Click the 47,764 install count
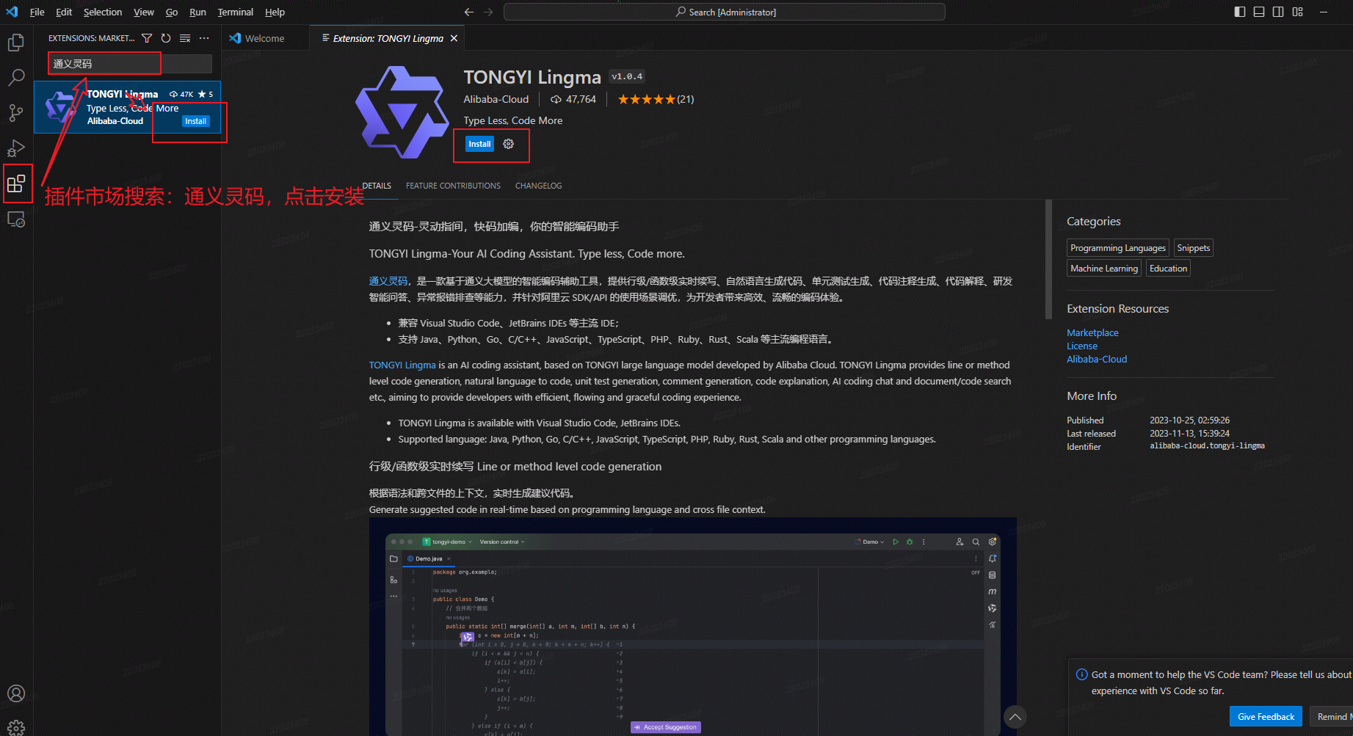Image resolution: width=1353 pixels, height=736 pixels. point(581,99)
